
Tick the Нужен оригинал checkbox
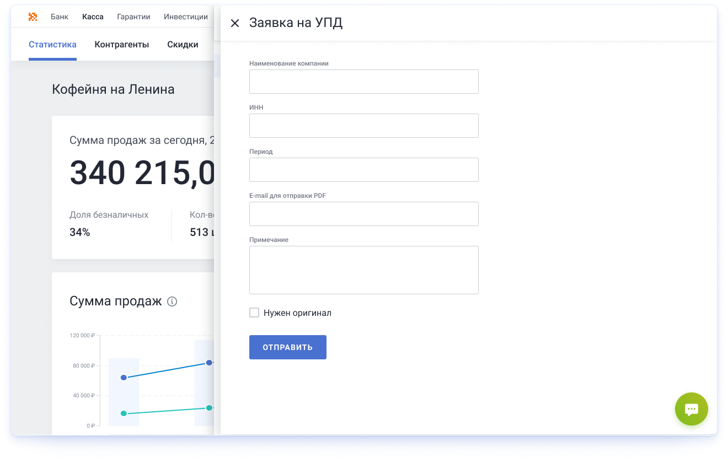(x=254, y=313)
